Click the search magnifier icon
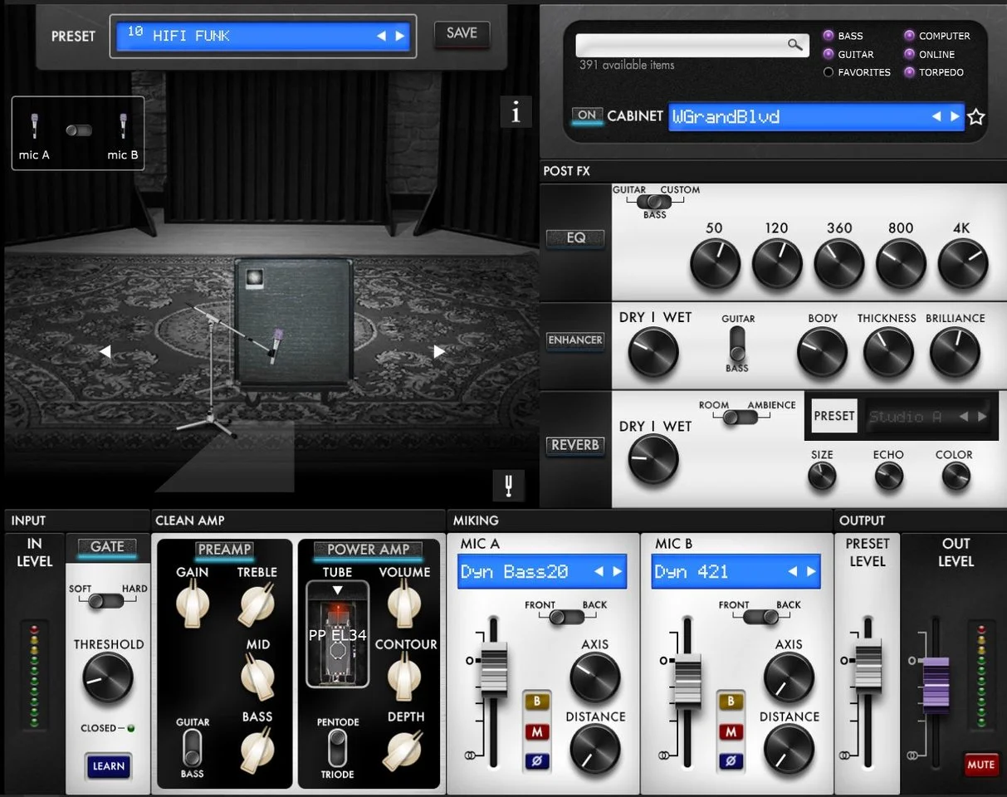The width and height of the screenshot is (1007, 797). (794, 45)
